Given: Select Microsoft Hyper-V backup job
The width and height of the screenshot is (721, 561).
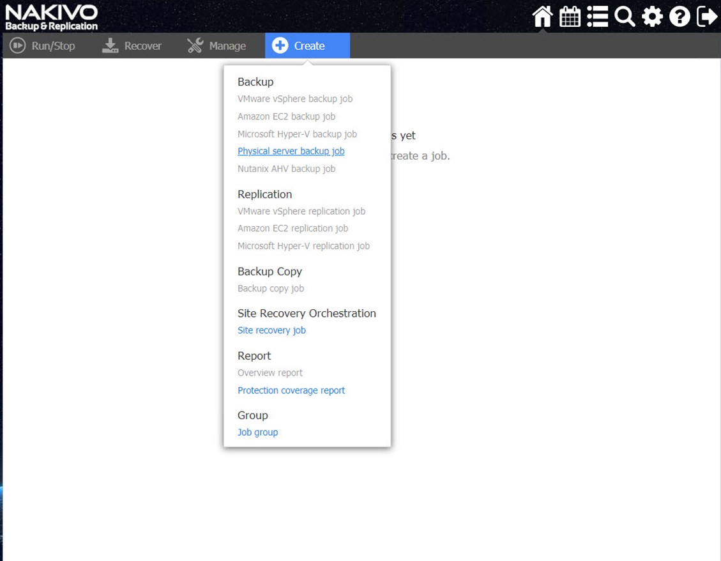Looking at the screenshot, I should [x=297, y=134].
